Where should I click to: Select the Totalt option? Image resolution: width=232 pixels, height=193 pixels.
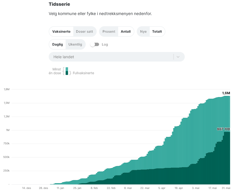coord(157,32)
